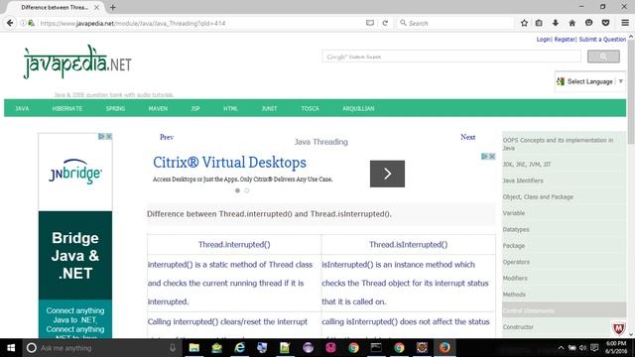This screenshot has height=357, width=635.
Task: Click the Login link
Action: (x=543, y=40)
